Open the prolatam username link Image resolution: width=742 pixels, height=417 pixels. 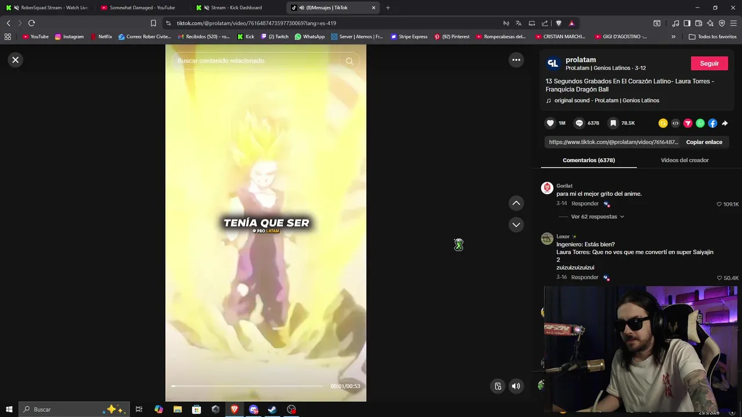[x=580, y=60]
